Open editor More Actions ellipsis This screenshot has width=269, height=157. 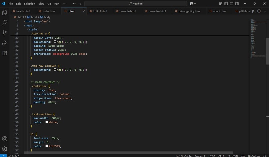pos(264,11)
